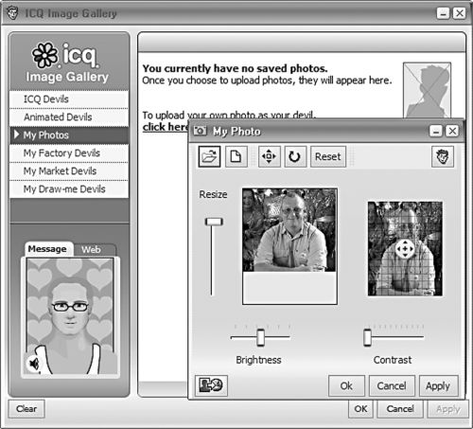473x429 pixels.
Task: Open My Draw-me Devils category
Action: (x=69, y=189)
